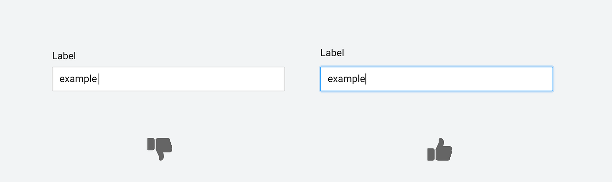Place cursor in the text box above thumbs-up
The width and height of the screenshot is (612, 182).
pos(436,79)
